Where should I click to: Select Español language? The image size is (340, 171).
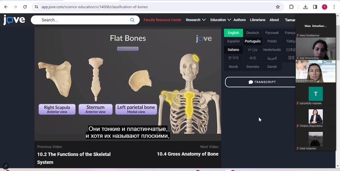233,41
